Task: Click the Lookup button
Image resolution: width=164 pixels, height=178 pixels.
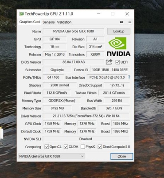Action: click(x=119, y=31)
